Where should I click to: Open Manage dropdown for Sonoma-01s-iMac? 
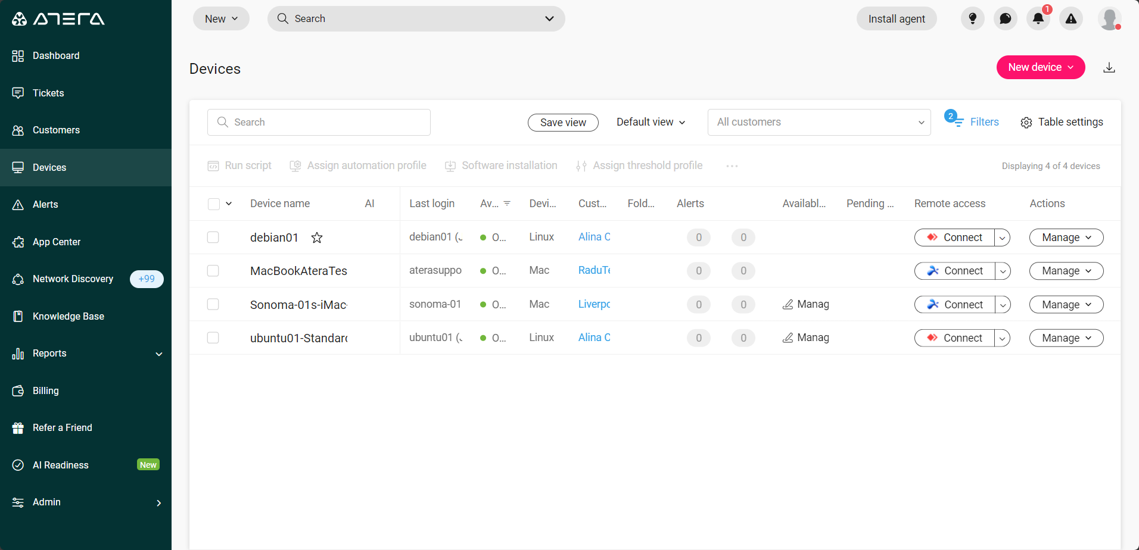tap(1066, 305)
